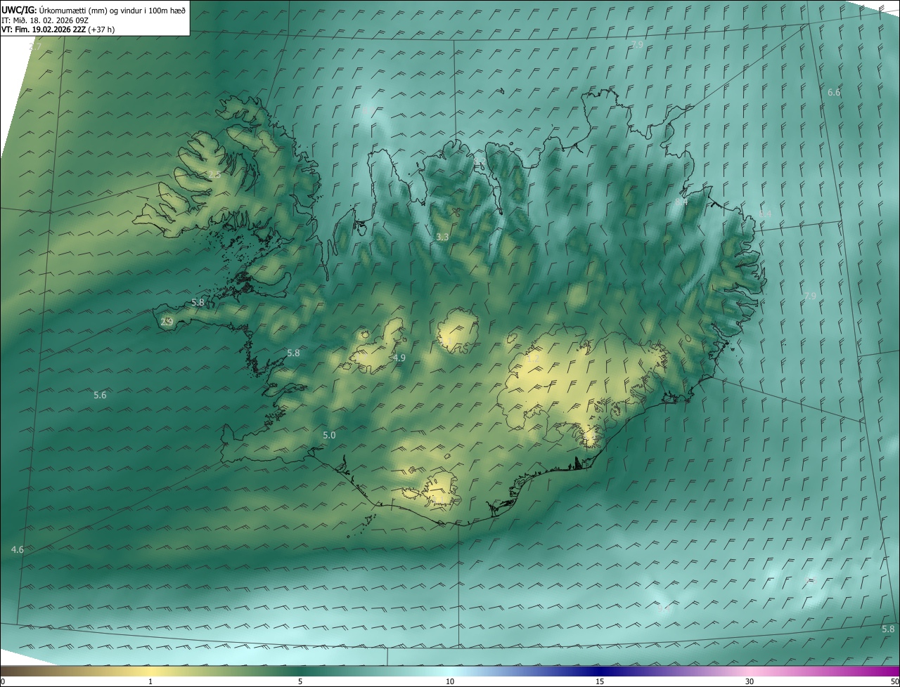Click the 50 tick label on the color scale
Image resolution: width=900 pixels, height=687 pixels.
click(894, 681)
